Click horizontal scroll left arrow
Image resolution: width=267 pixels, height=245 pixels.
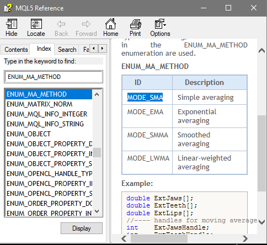click(124, 239)
